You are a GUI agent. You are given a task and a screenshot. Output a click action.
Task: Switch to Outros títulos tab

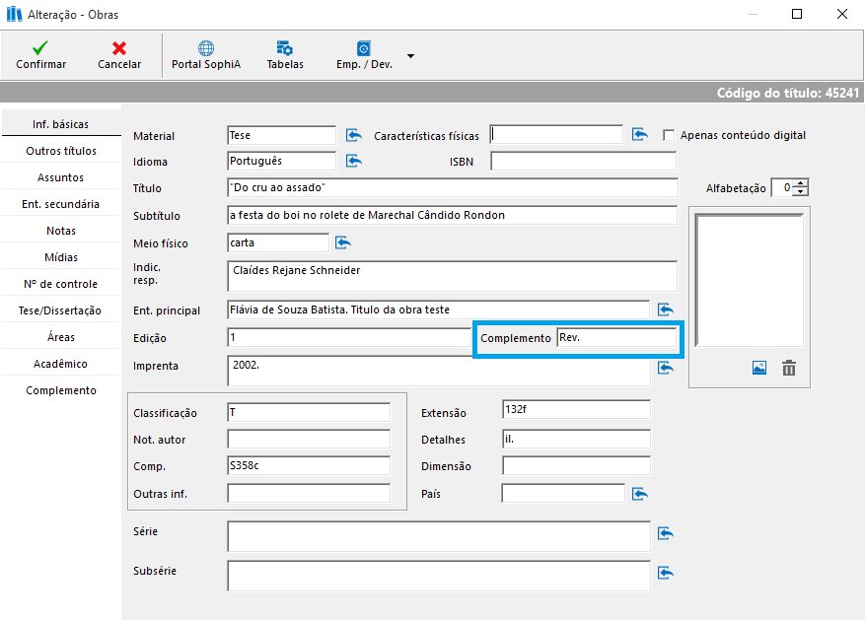(x=61, y=151)
